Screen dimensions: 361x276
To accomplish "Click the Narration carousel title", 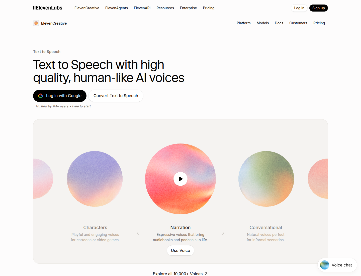I will pos(180,228).
